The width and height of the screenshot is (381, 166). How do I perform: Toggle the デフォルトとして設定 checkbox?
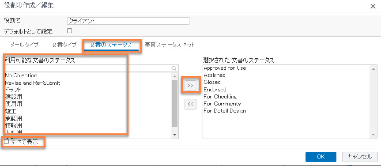[x=70, y=30]
